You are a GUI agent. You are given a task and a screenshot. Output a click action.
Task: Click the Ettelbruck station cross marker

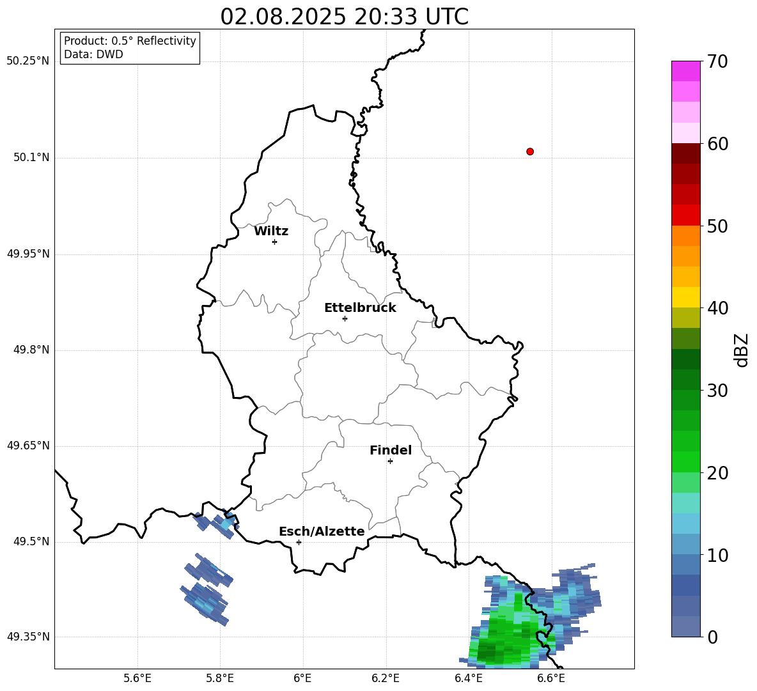tap(345, 318)
